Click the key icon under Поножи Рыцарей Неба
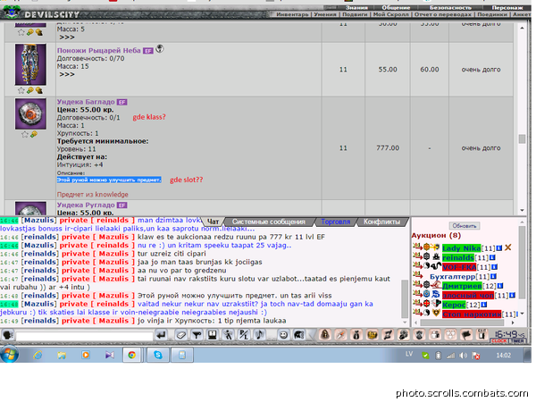 pos(30,90)
